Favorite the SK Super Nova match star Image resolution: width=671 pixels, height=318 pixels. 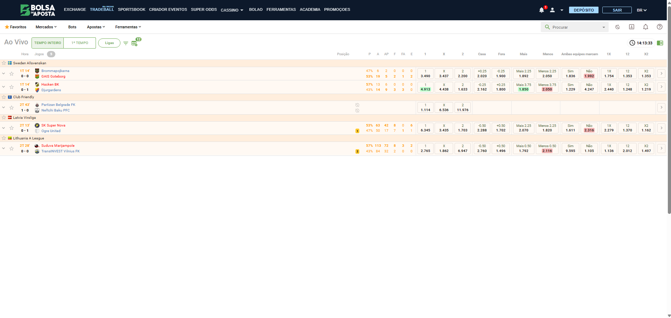(x=12, y=128)
